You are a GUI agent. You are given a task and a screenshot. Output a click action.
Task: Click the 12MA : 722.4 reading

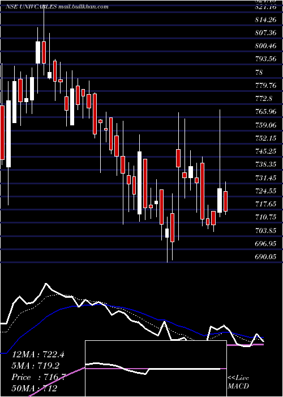click(38, 354)
